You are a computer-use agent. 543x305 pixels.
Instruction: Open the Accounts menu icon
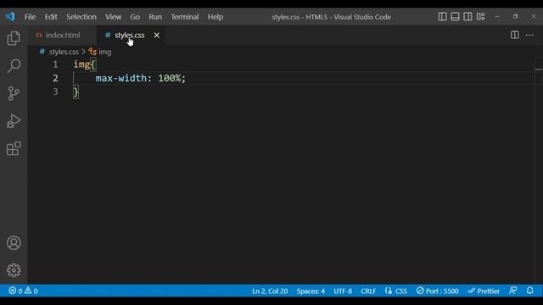click(x=14, y=243)
